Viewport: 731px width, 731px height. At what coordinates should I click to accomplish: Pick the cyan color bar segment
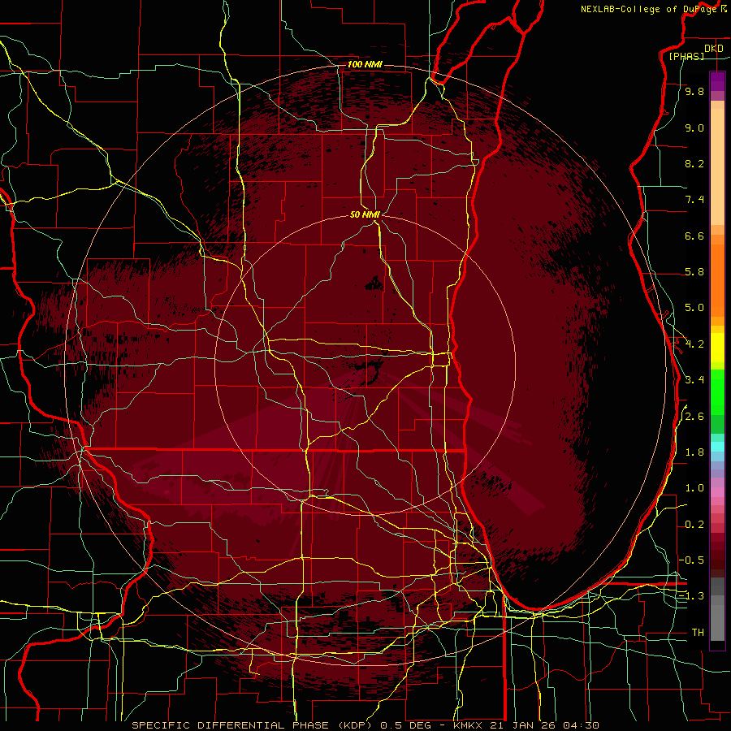pyautogui.click(x=717, y=447)
